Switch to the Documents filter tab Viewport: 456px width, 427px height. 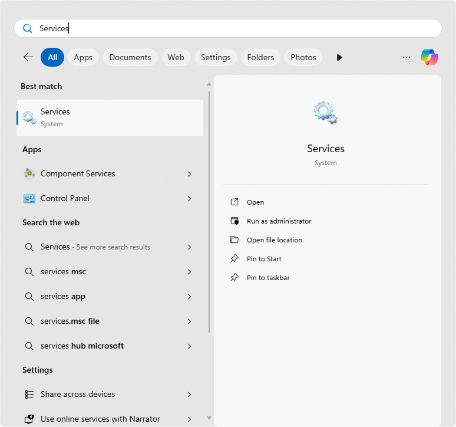pyautogui.click(x=130, y=57)
